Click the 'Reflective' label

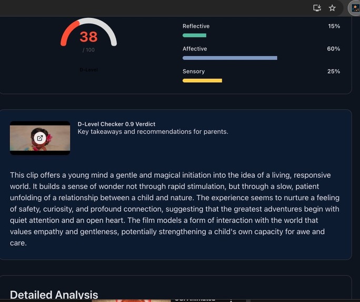pos(196,26)
